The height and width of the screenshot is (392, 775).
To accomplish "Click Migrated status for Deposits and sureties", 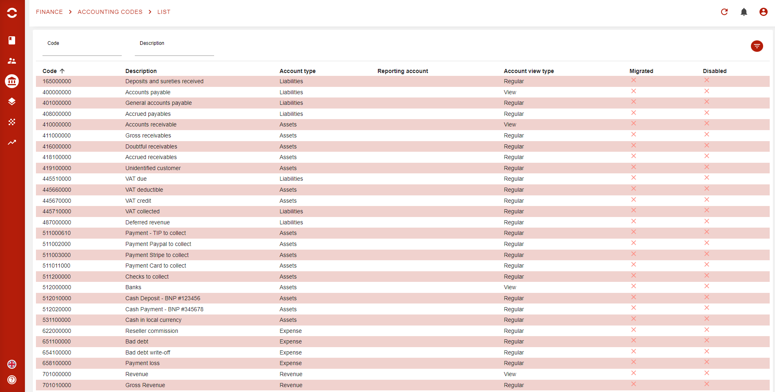I will [633, 80].
